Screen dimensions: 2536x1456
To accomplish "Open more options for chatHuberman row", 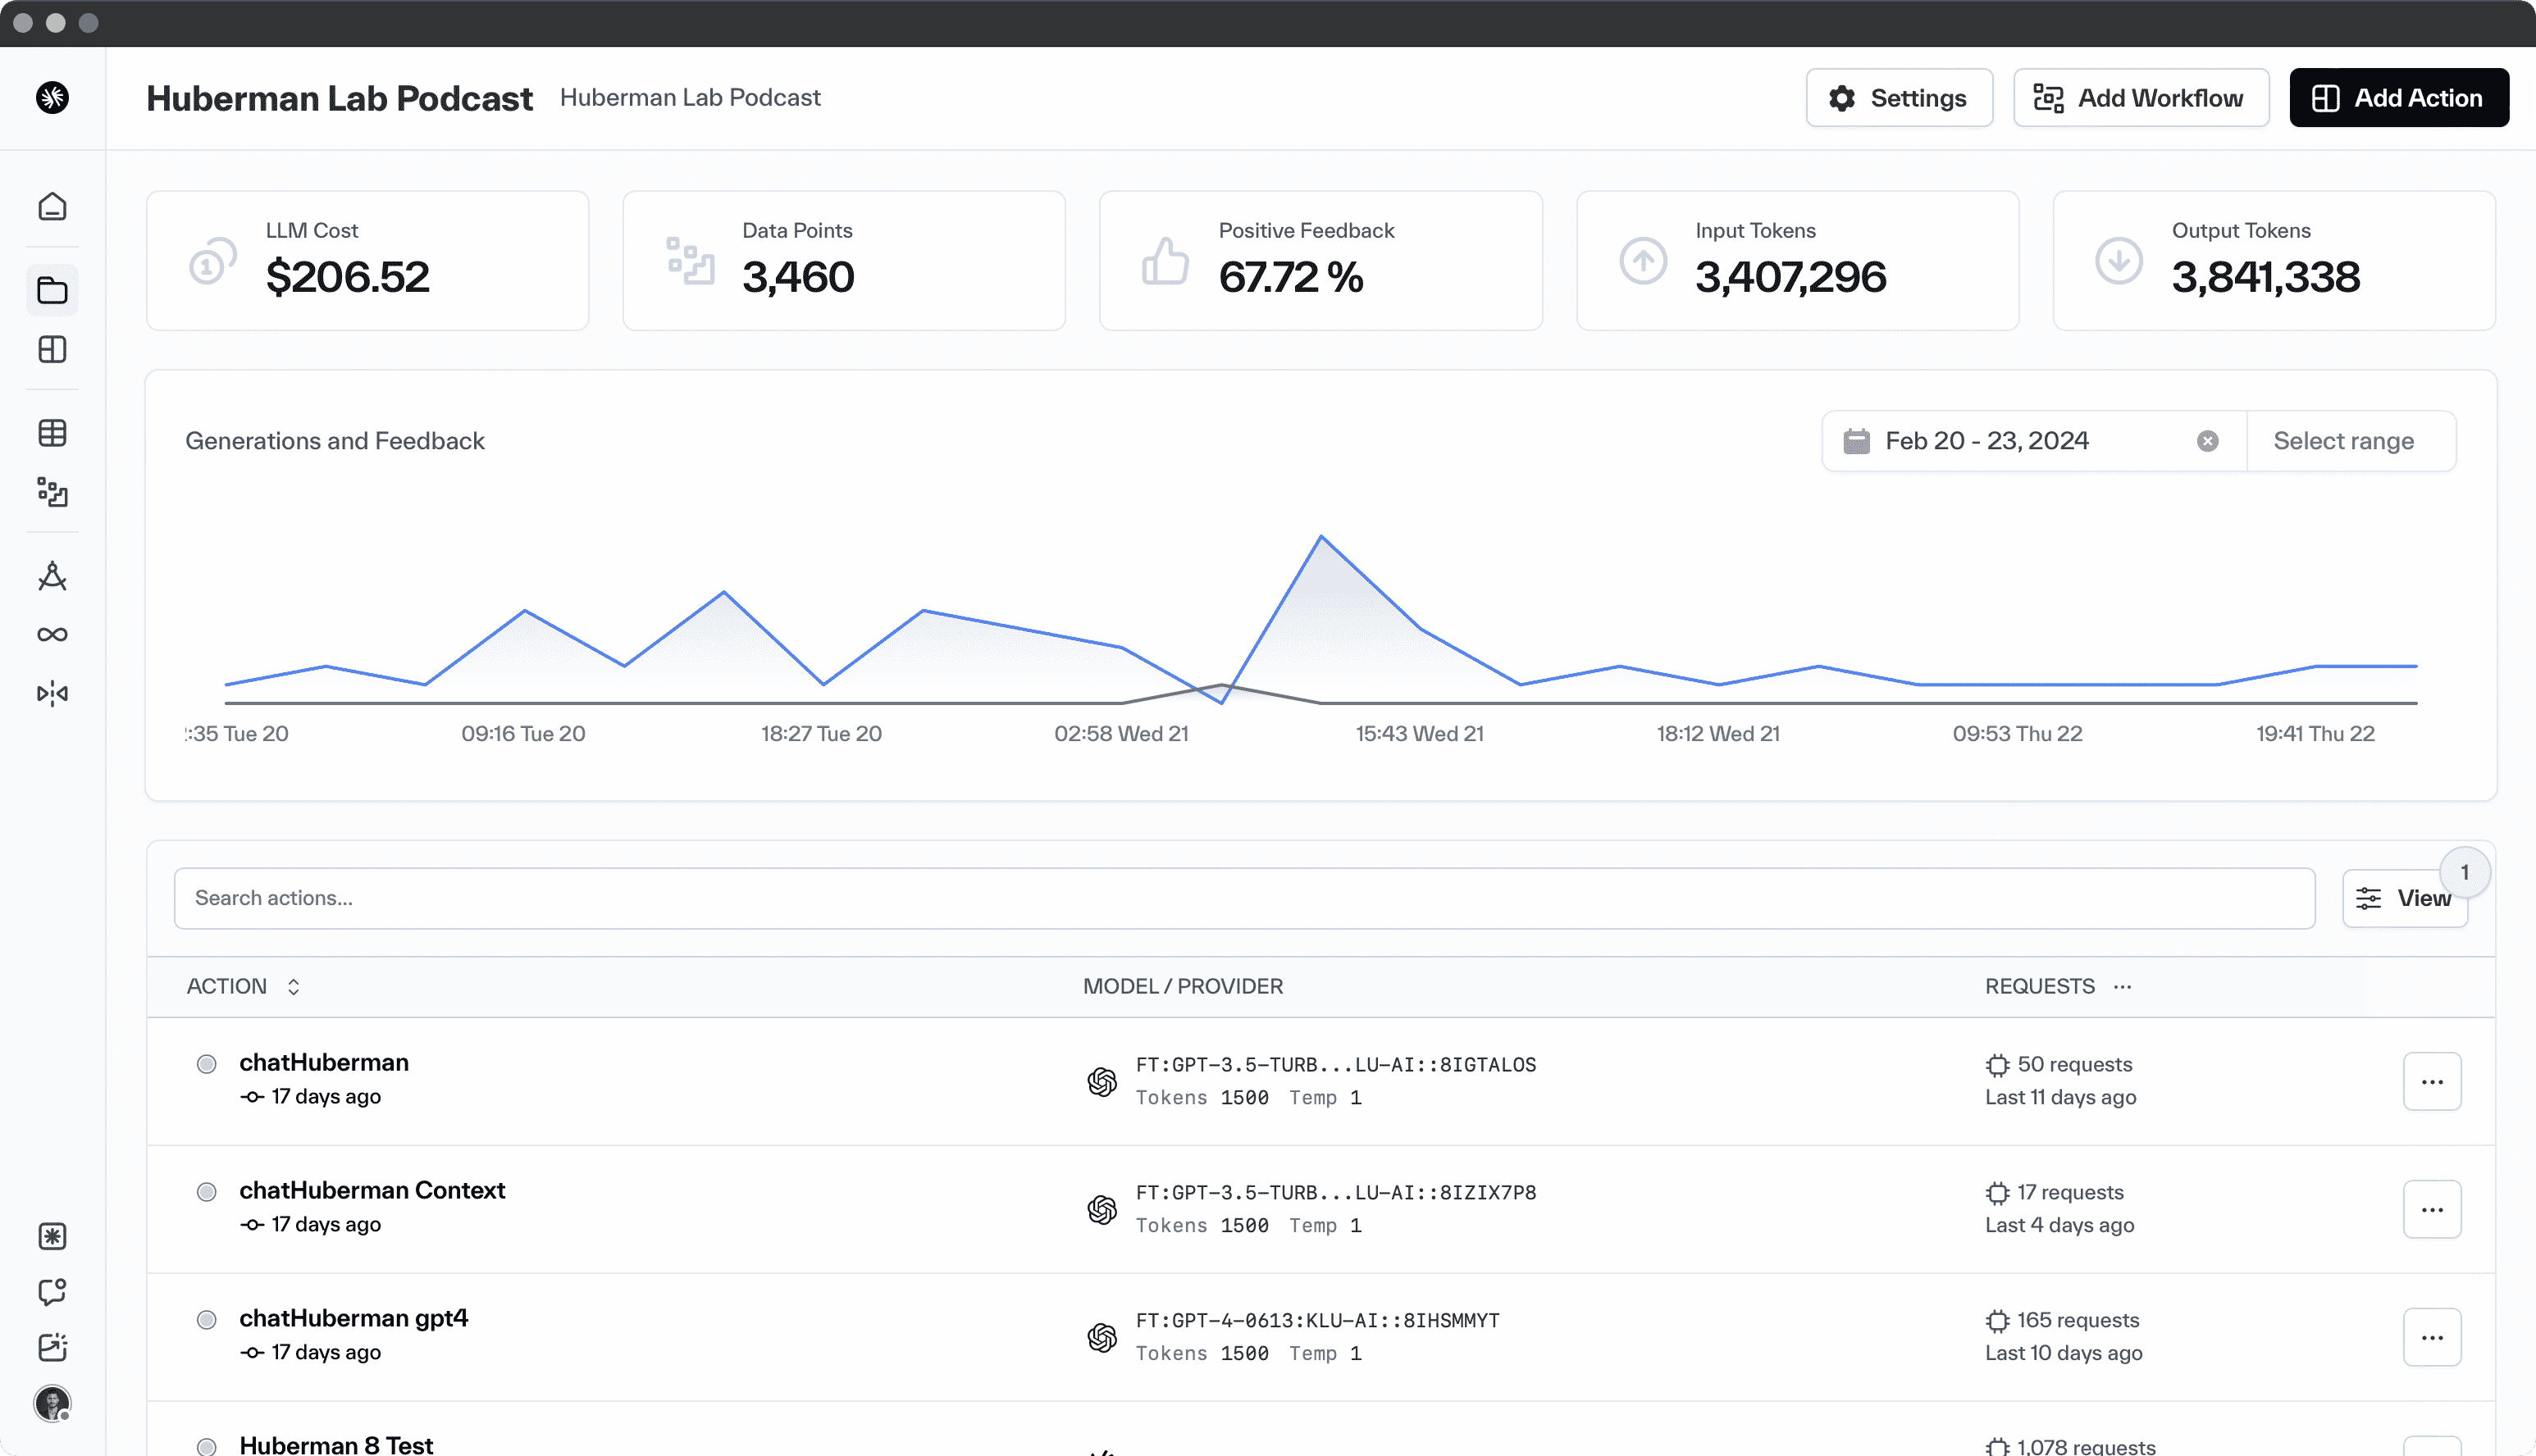I will click(2431, 1081).
